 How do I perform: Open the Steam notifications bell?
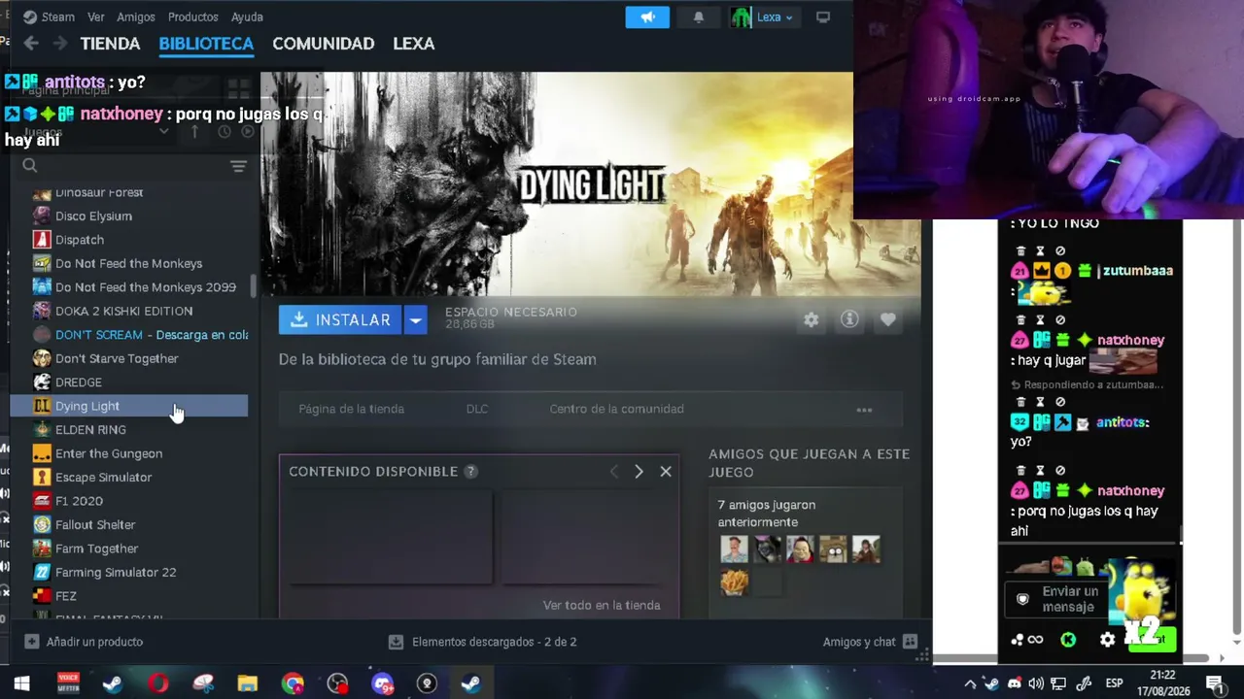[698, 17]
